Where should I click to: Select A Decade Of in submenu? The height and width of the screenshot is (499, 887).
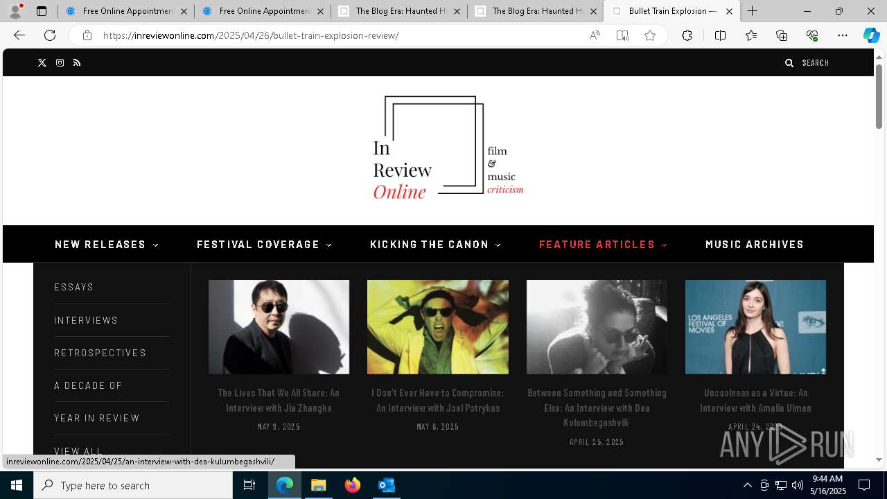89,385
